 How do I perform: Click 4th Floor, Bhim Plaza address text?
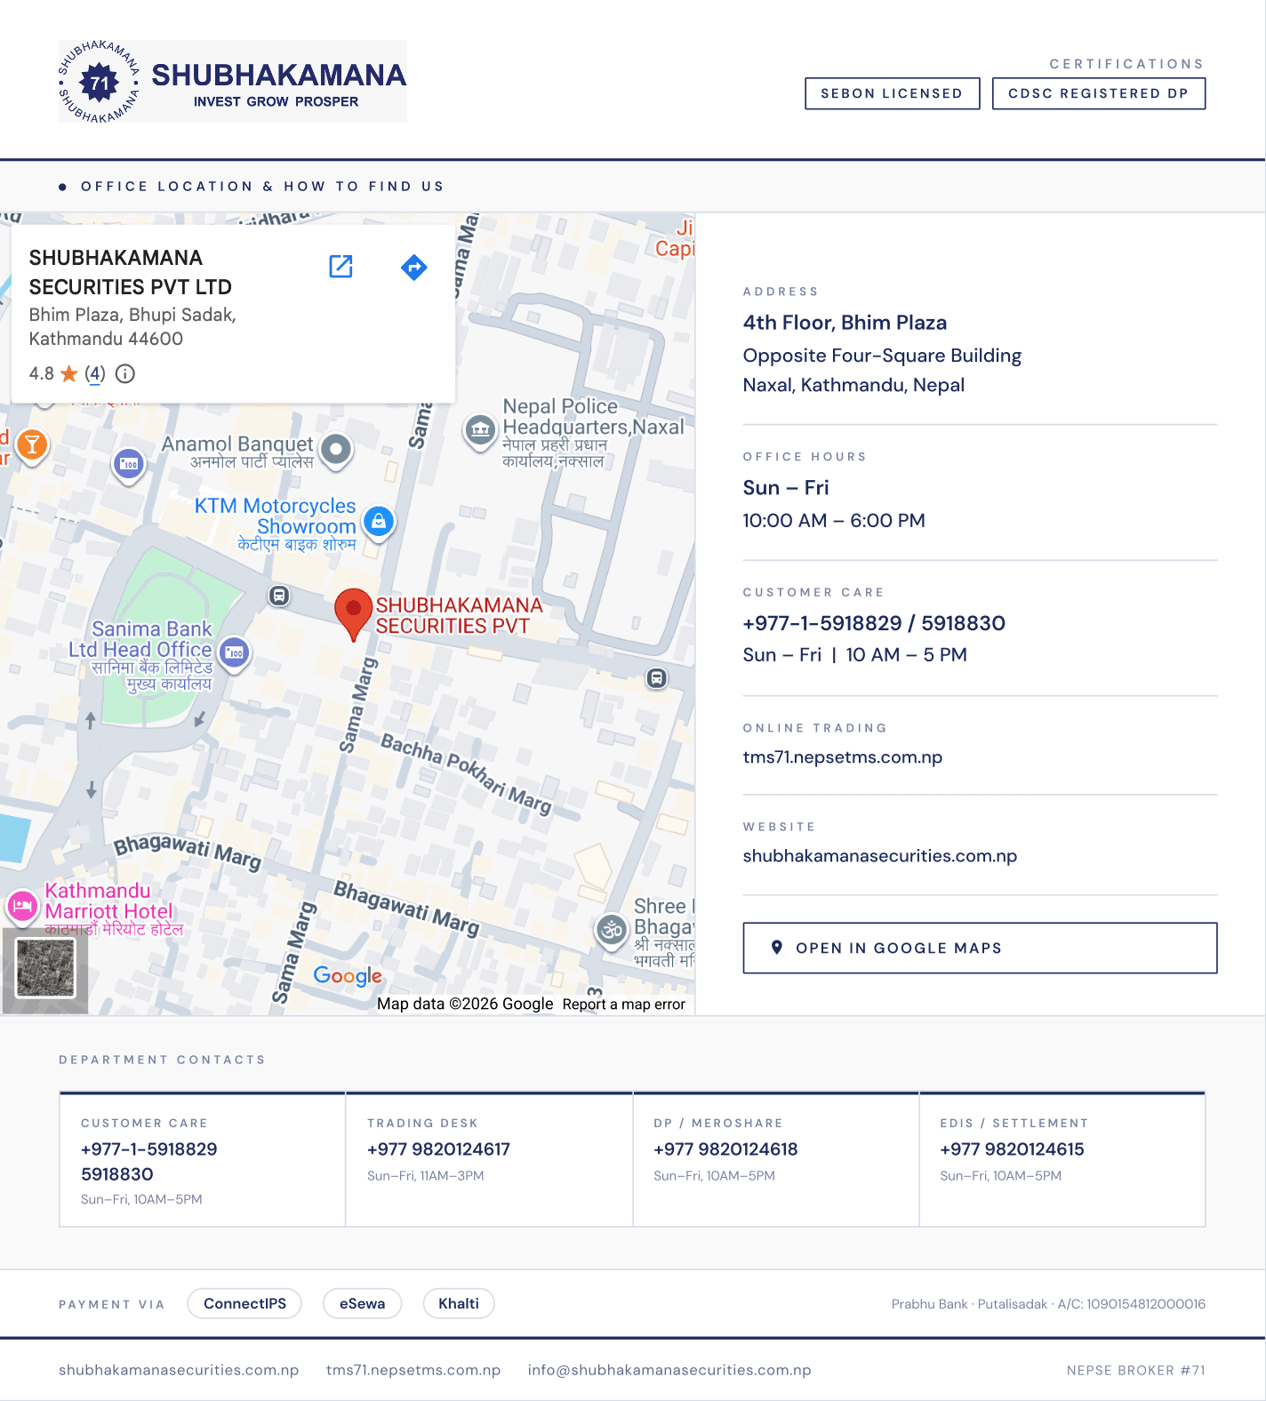click(845, 323)
